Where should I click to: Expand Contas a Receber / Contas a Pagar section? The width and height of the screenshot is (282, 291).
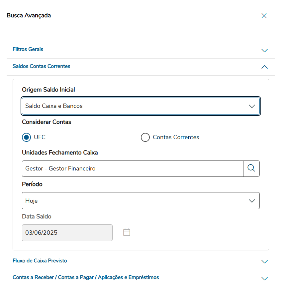point(86,277)
